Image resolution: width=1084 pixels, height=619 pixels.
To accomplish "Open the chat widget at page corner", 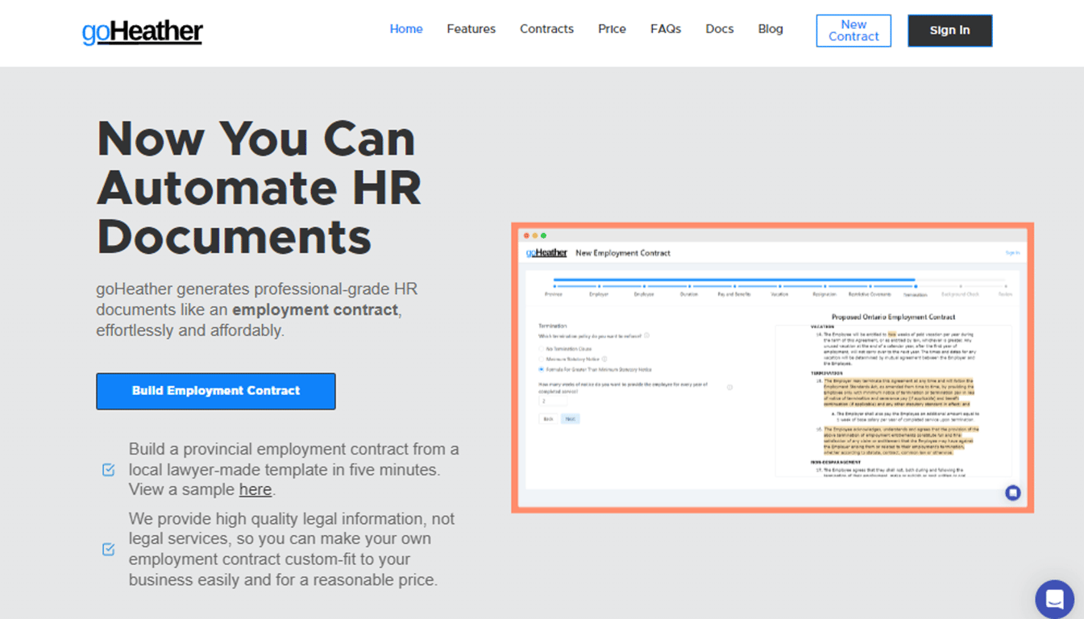I will coord(1054,599).
